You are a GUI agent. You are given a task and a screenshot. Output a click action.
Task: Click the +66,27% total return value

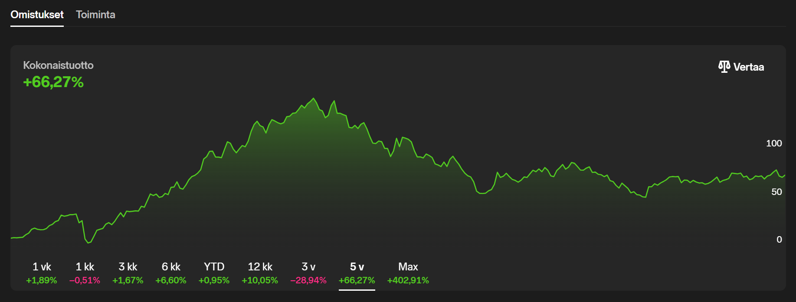[53, 82]
